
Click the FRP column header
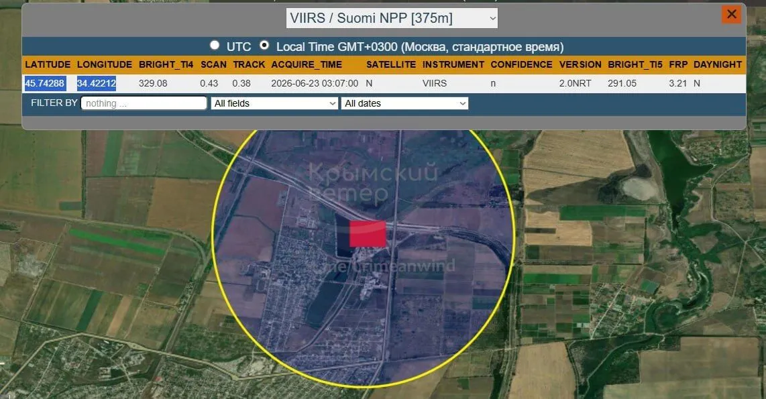[678, 64]
